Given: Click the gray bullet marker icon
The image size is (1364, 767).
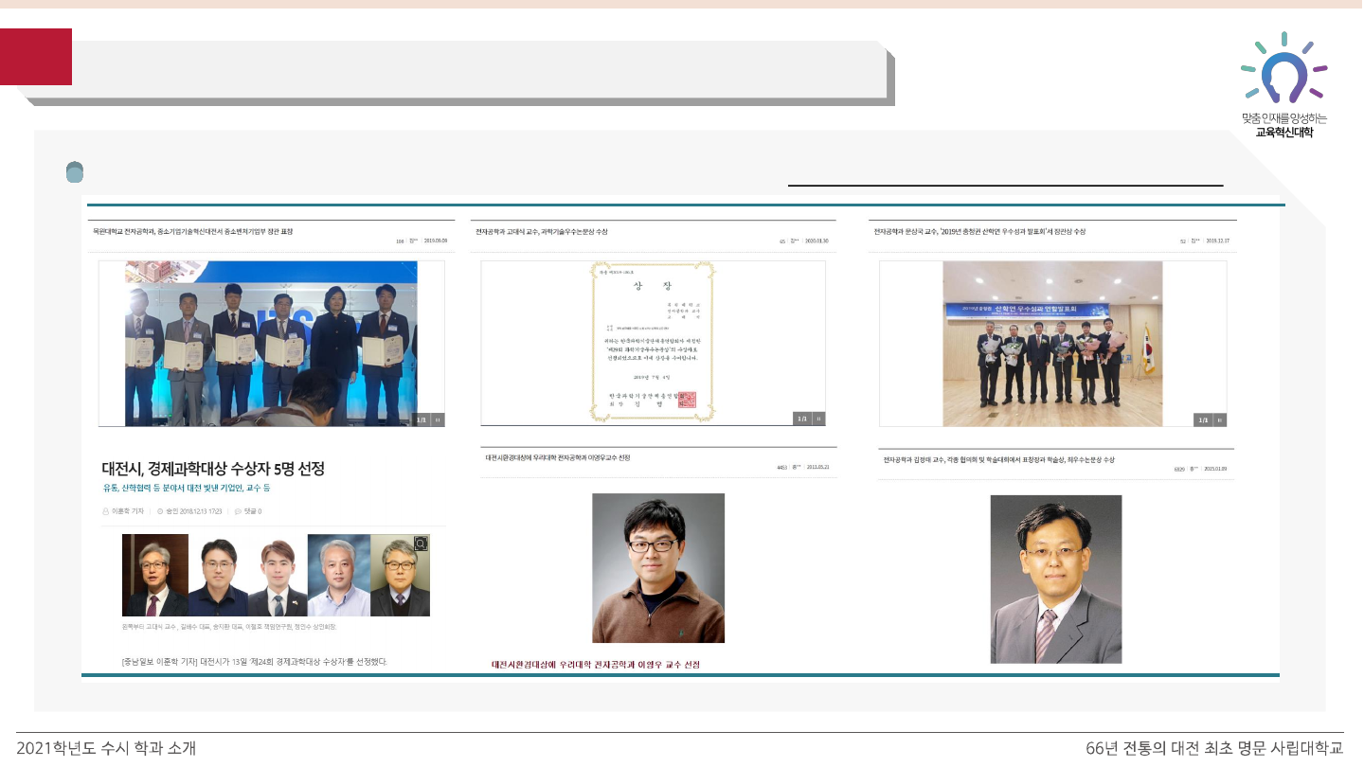Looking at the screenshot, I should pos(75,172).
